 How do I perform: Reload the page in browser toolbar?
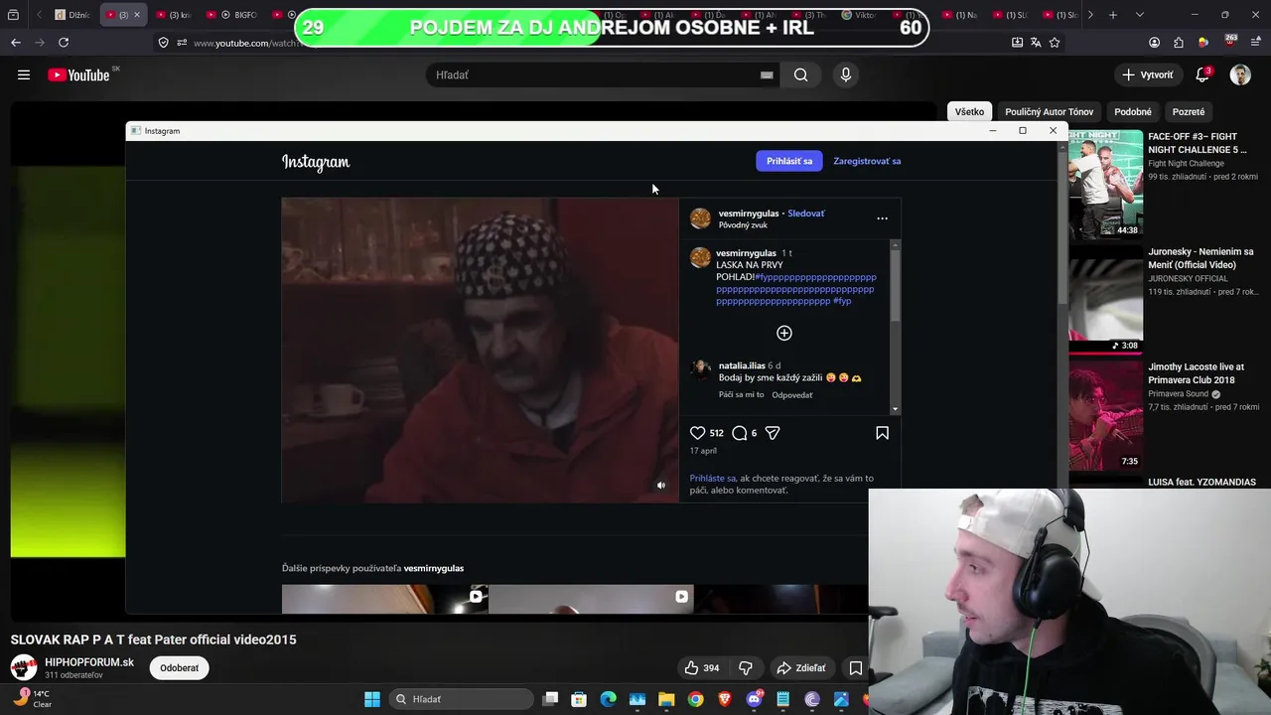64,43
